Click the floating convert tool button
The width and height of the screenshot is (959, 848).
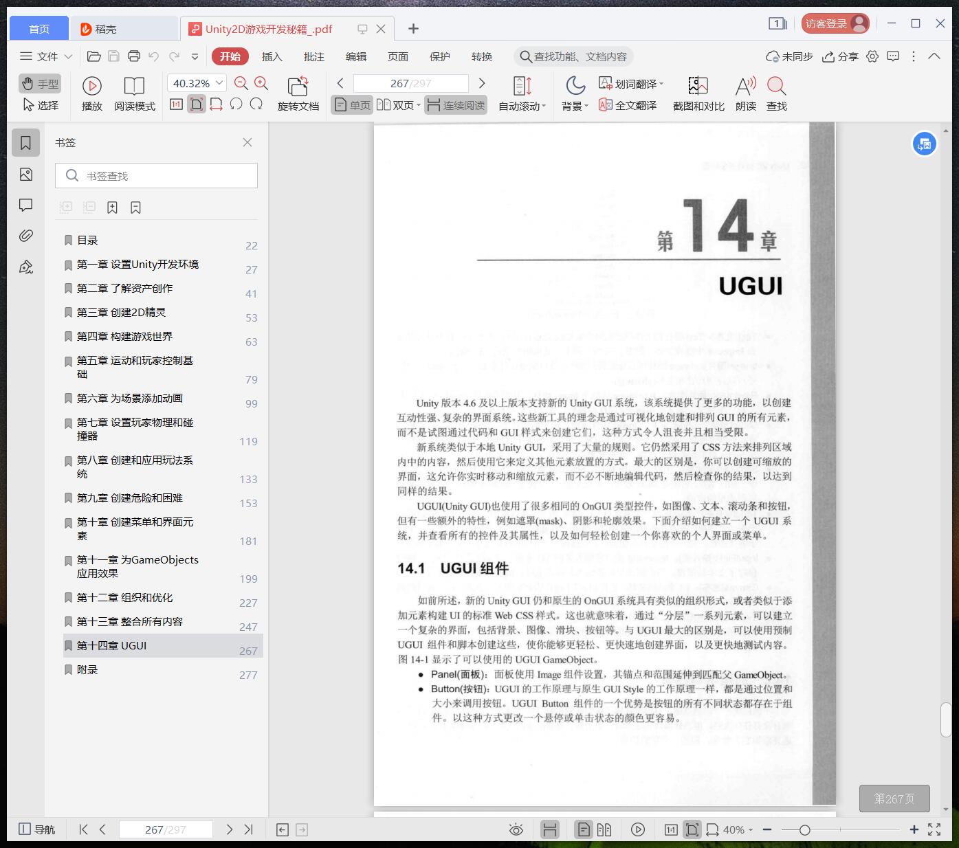pyautogui.click(x=924, y=144)
